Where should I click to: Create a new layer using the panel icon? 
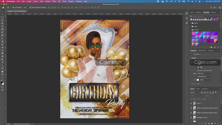(215, 123)
